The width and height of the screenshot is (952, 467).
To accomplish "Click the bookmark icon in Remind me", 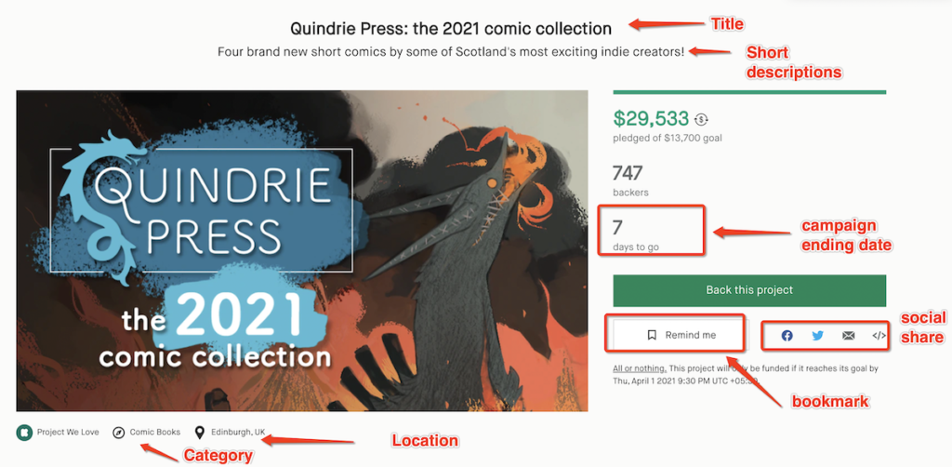I will click(652, 335).
